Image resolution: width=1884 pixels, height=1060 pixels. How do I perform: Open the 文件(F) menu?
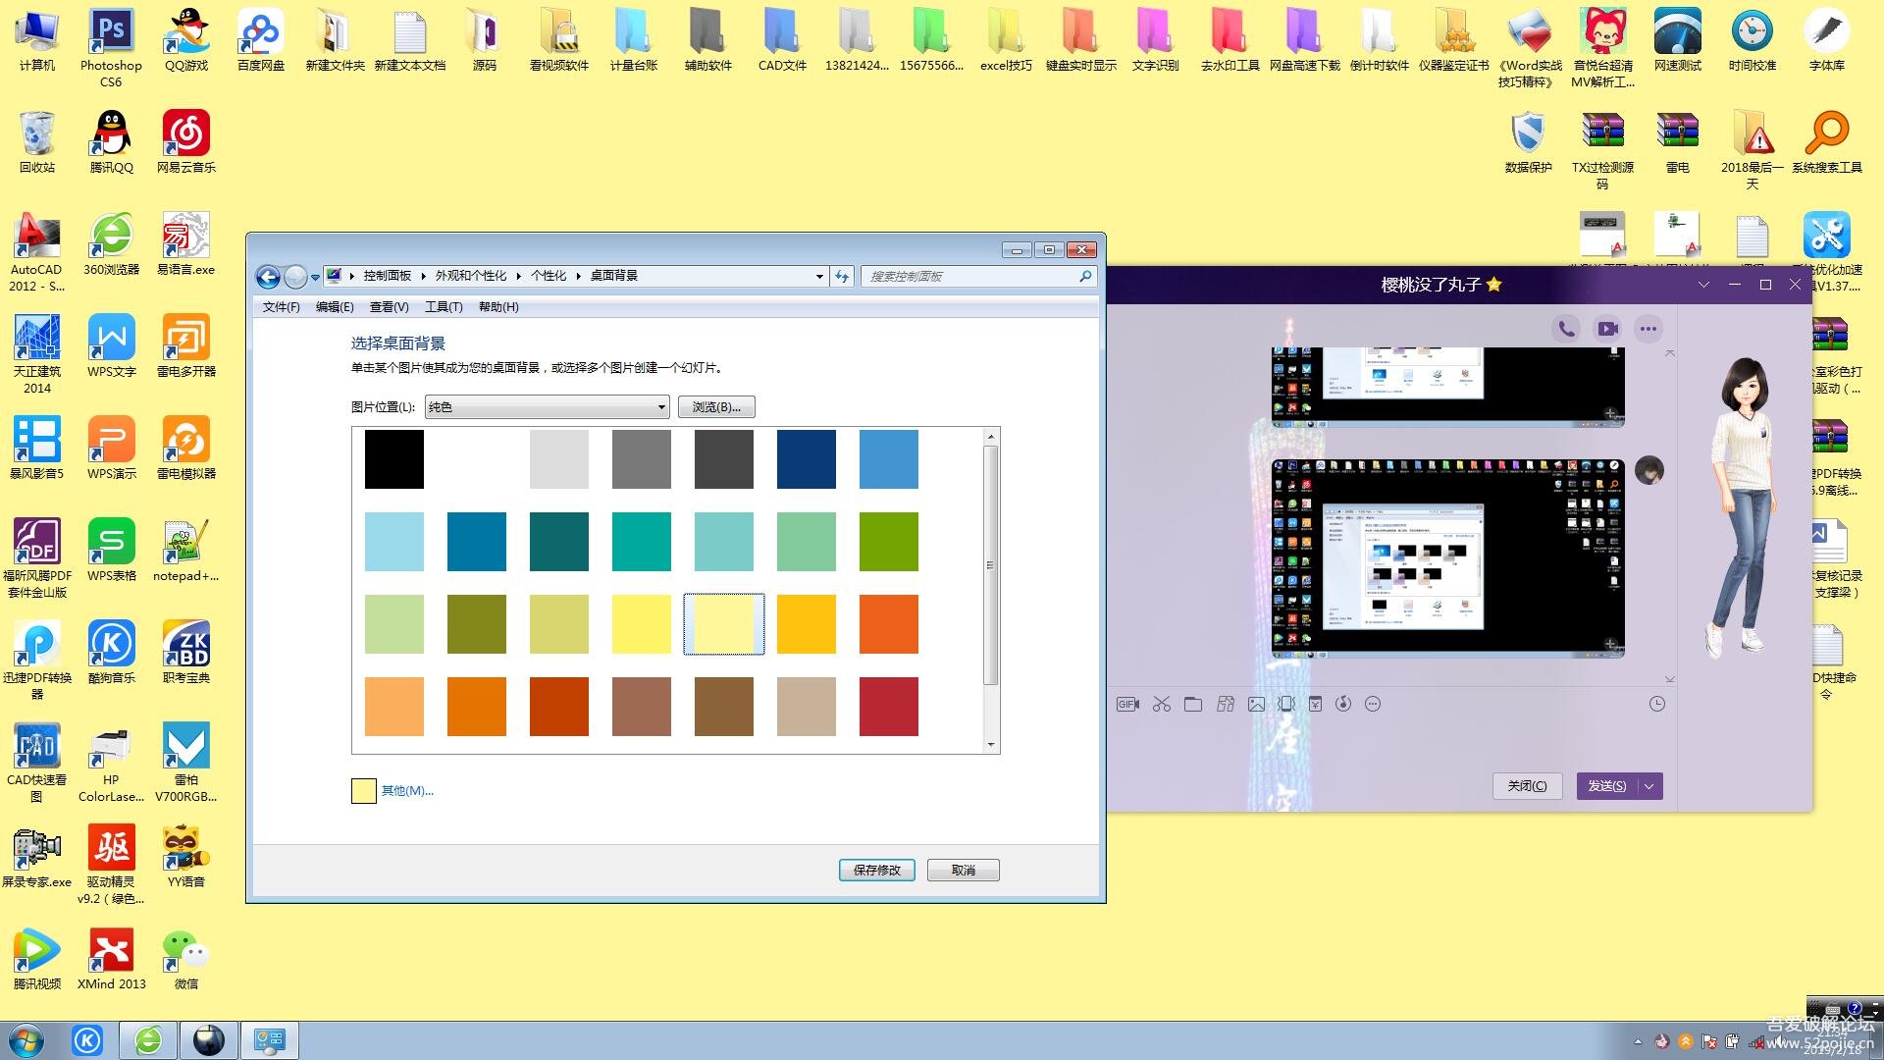point(281,307)
